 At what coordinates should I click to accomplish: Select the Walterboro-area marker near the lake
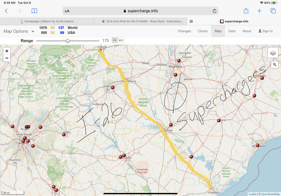pyautogui.click(x=191, y=157)
